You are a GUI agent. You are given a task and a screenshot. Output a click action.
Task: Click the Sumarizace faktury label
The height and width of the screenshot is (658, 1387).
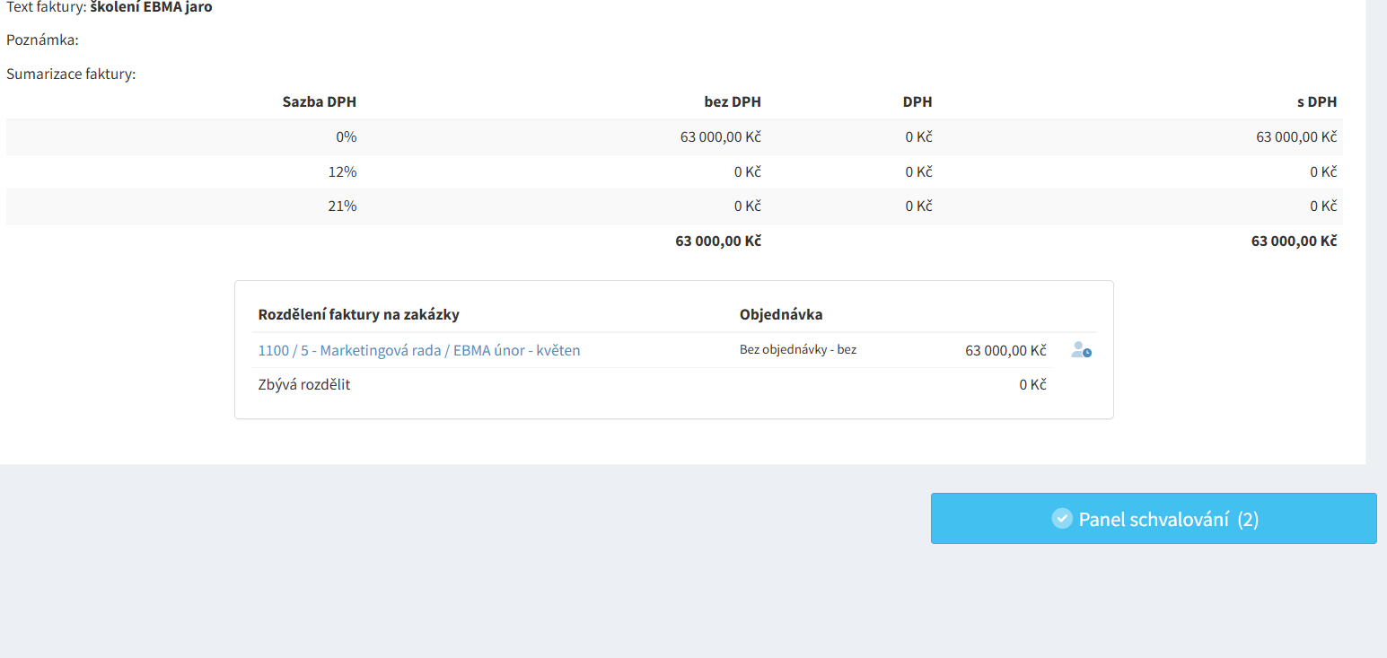coord(71,74)
